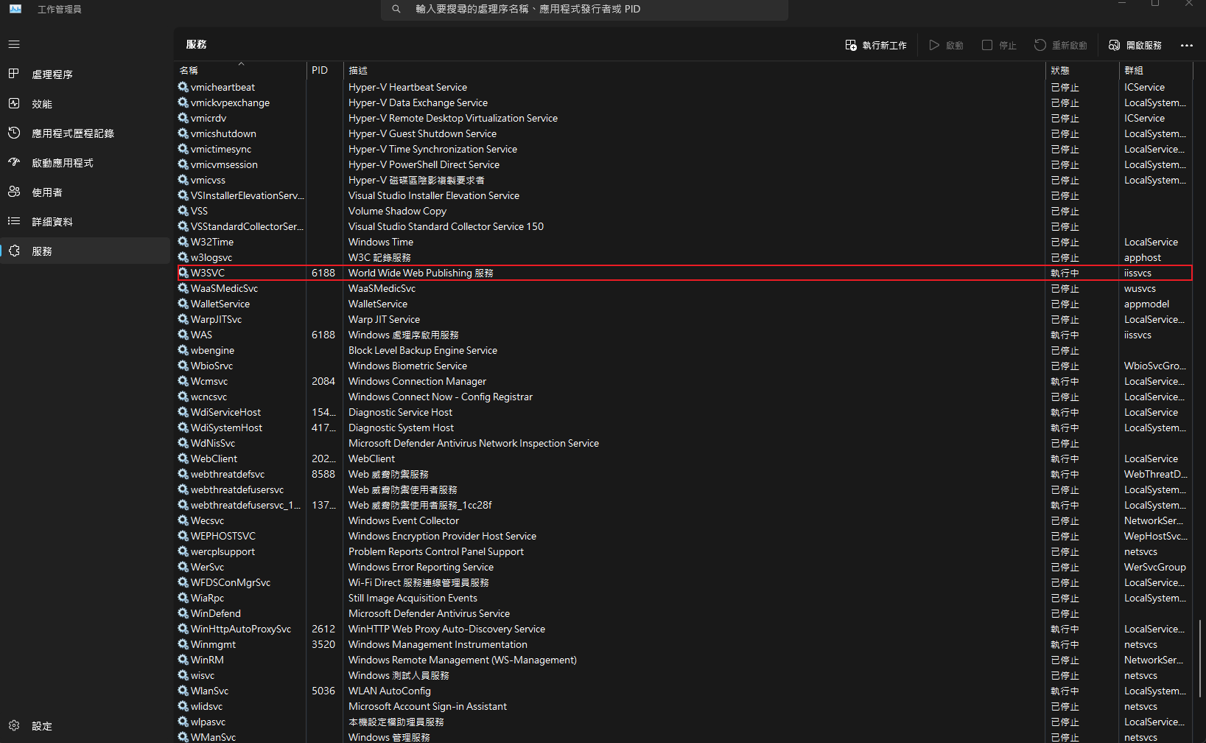Click the Task Manager app icon
This screenshot has width=1206, height=743.
[15, 9]
